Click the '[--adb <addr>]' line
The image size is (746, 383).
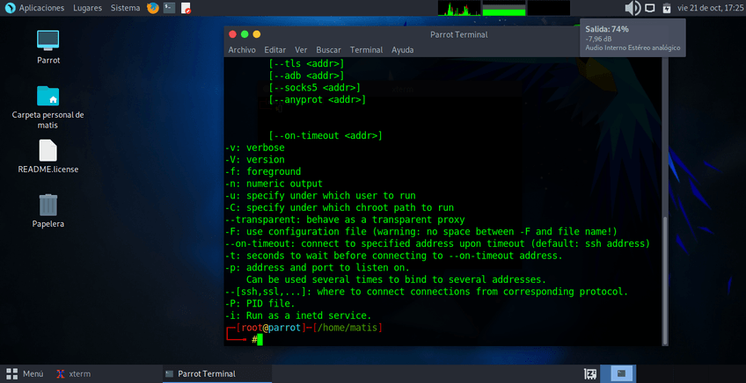(306, 76)
